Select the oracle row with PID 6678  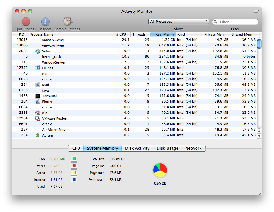[x=135, y=79]
